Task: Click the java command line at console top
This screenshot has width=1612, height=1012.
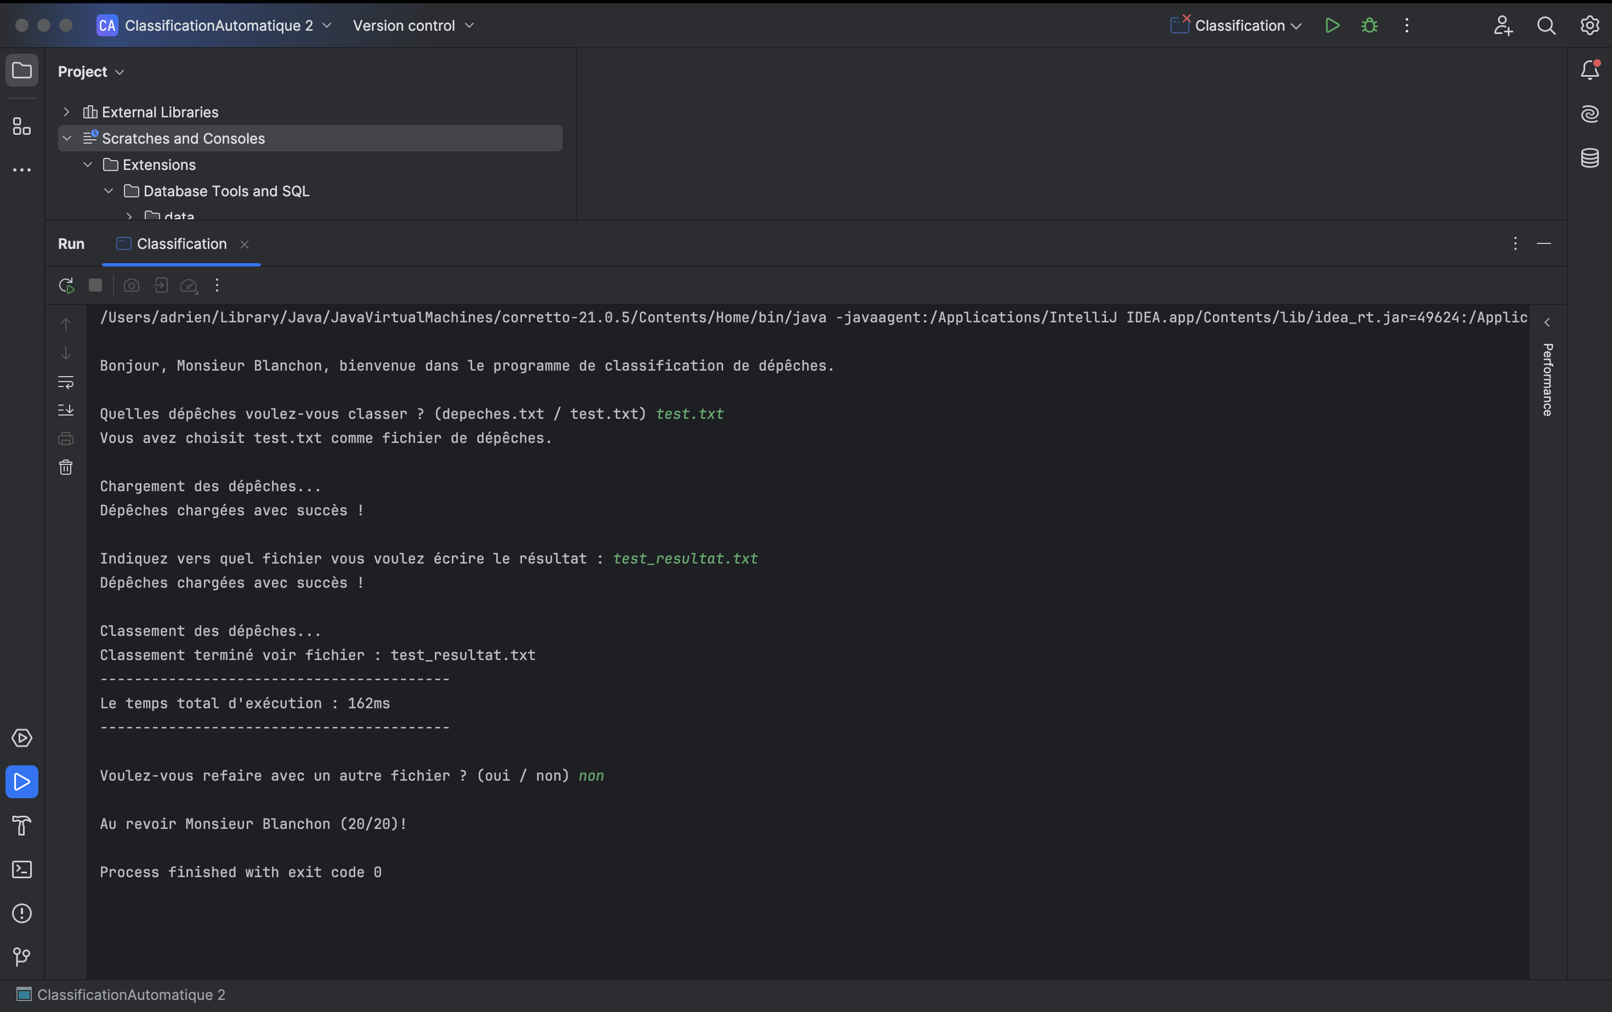Action: (813, 317)
